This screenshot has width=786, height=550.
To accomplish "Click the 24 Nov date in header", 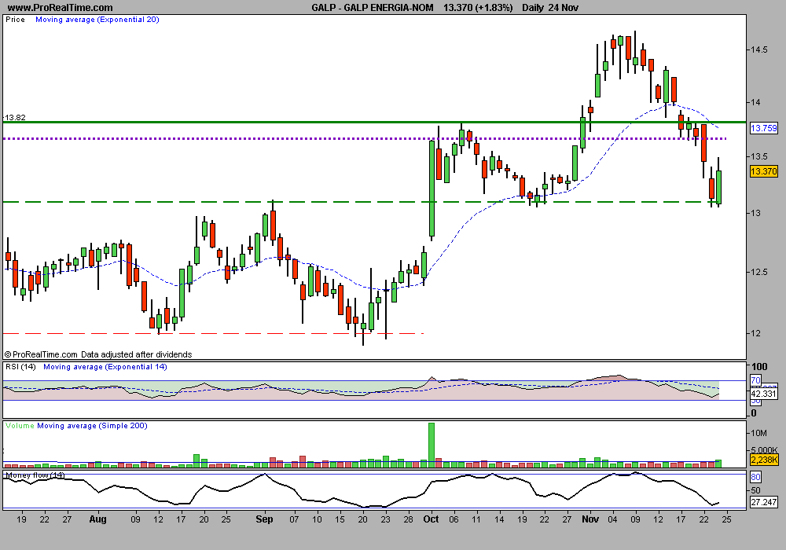I will [564, 8].
